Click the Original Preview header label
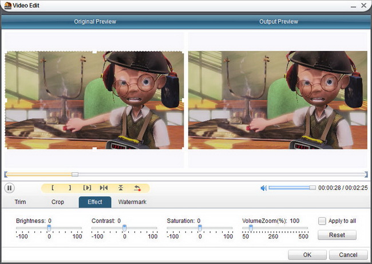372x264 pixels. (95, 22)
